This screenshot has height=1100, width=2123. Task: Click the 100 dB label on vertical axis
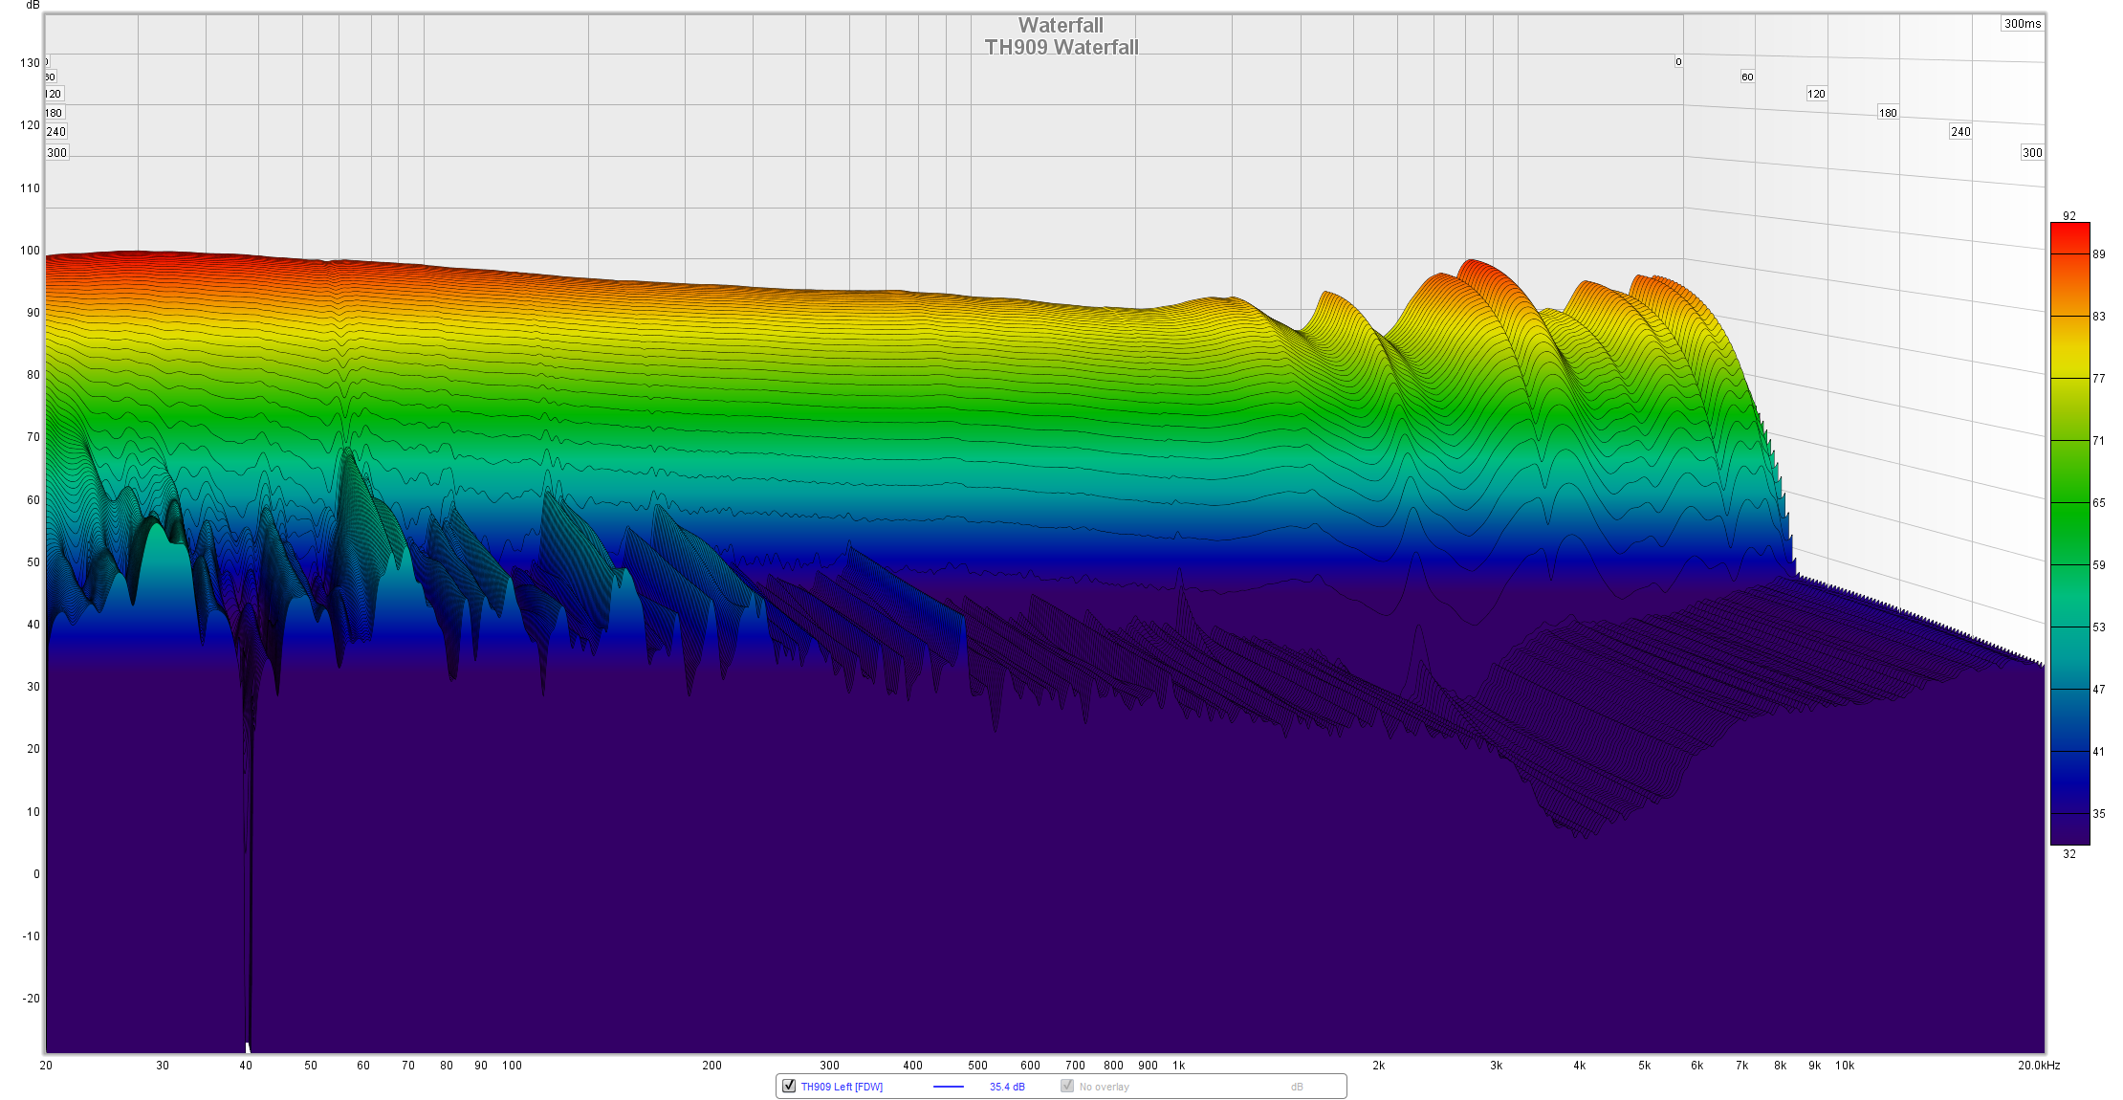pos(30,251)
